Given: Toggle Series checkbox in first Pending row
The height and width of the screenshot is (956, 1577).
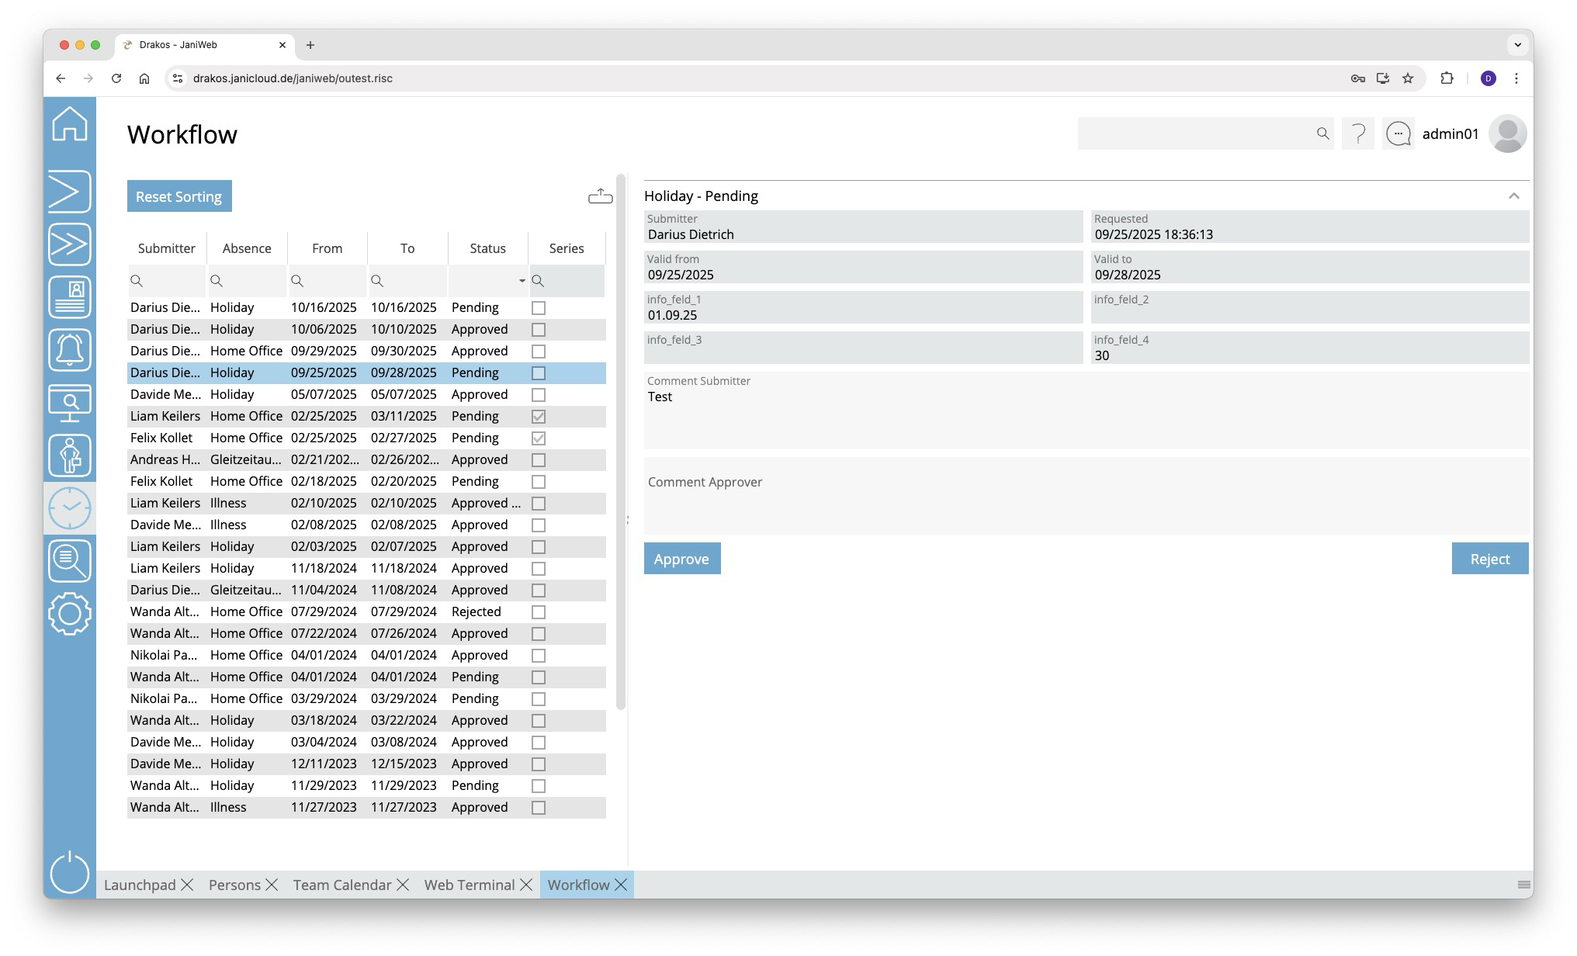Looking at the screenshot, I should [x=538, y=308].
